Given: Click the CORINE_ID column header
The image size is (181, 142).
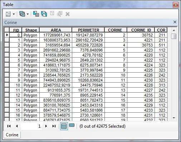Looking at the screenshot, I should pos(141,30).
